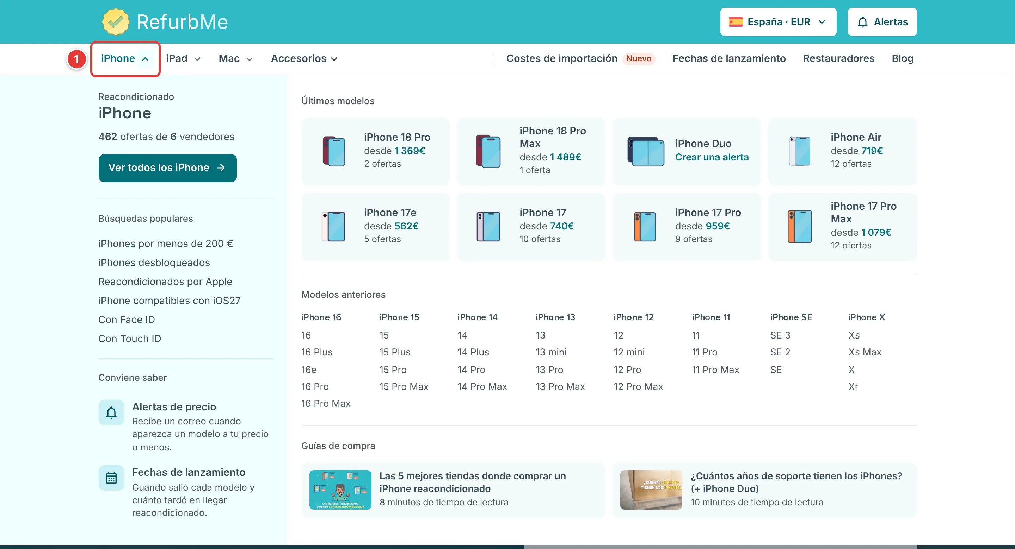Open the España · EUR country dropdown
Screen dimensions: 1015x549
coord(778,22)
